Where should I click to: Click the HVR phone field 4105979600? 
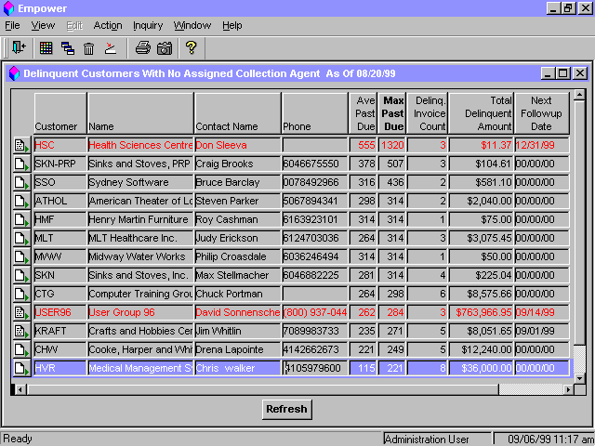[315, 368]
